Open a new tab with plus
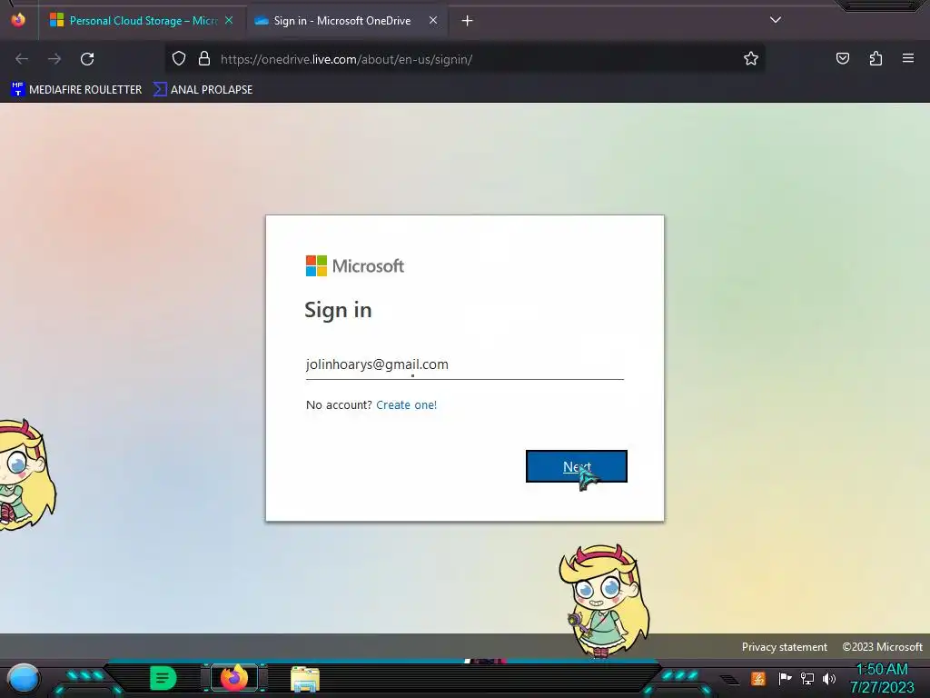The image size is (930, 698). 468,21
